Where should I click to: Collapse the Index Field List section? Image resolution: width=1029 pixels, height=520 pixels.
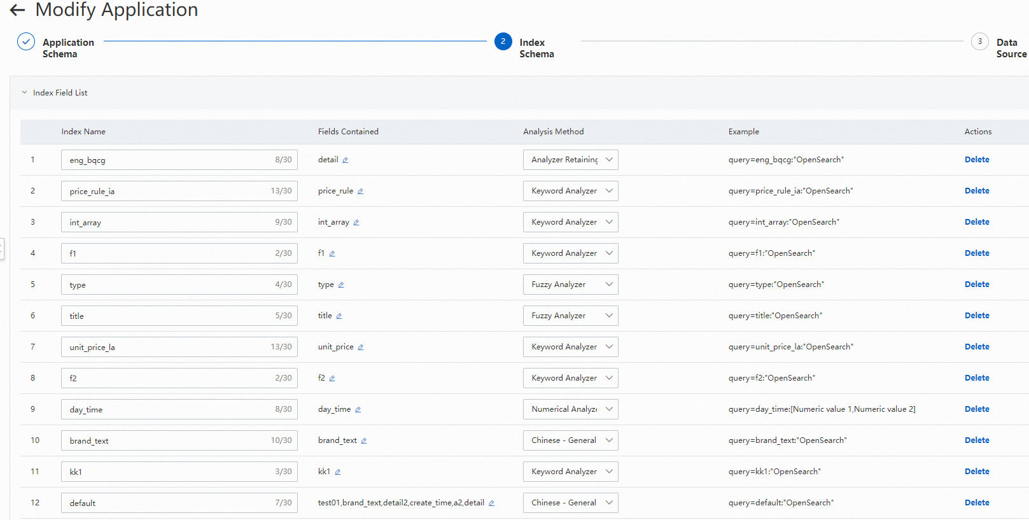coord(25,92)
